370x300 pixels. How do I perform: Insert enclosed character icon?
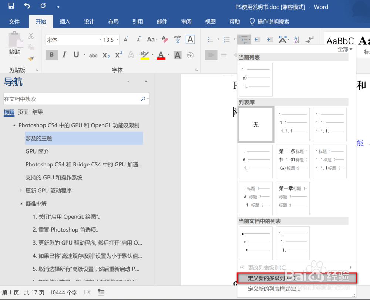[x=190, y=55]
